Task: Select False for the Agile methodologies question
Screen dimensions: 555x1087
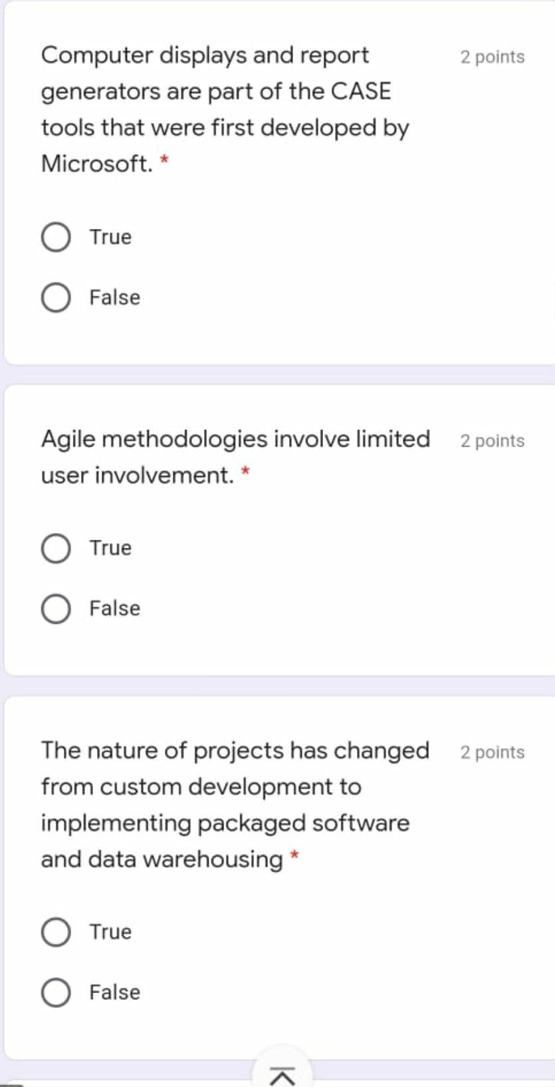Action: pos(56,608)
